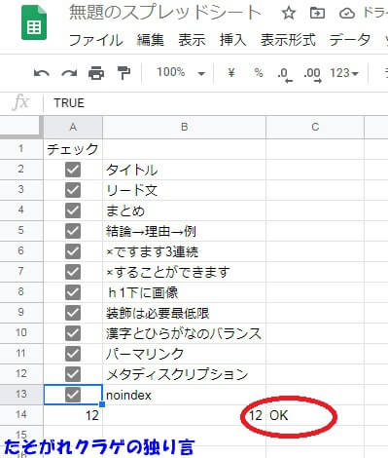Select the paint format roller icon
The height and width of the screenshot is (458, 388).
tap(123, 73)
